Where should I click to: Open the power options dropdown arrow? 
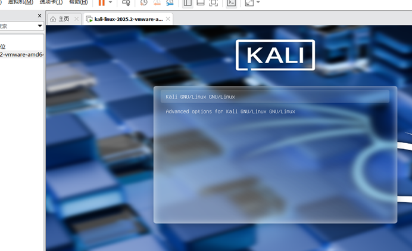[110, 2]
